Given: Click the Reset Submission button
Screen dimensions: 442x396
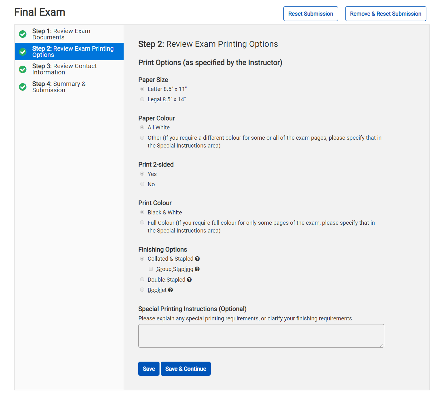Looking at the screenshot, I should 311,14.
